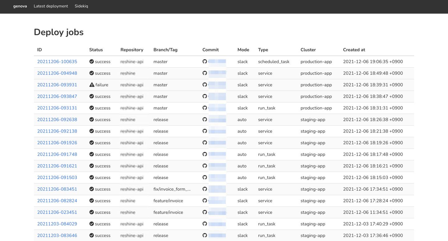Click success checkmark icon of scheduled_task row
Image resolution: width=448 pixels, height=241 pixels.
pyautogui.click(x=92, y=62)
